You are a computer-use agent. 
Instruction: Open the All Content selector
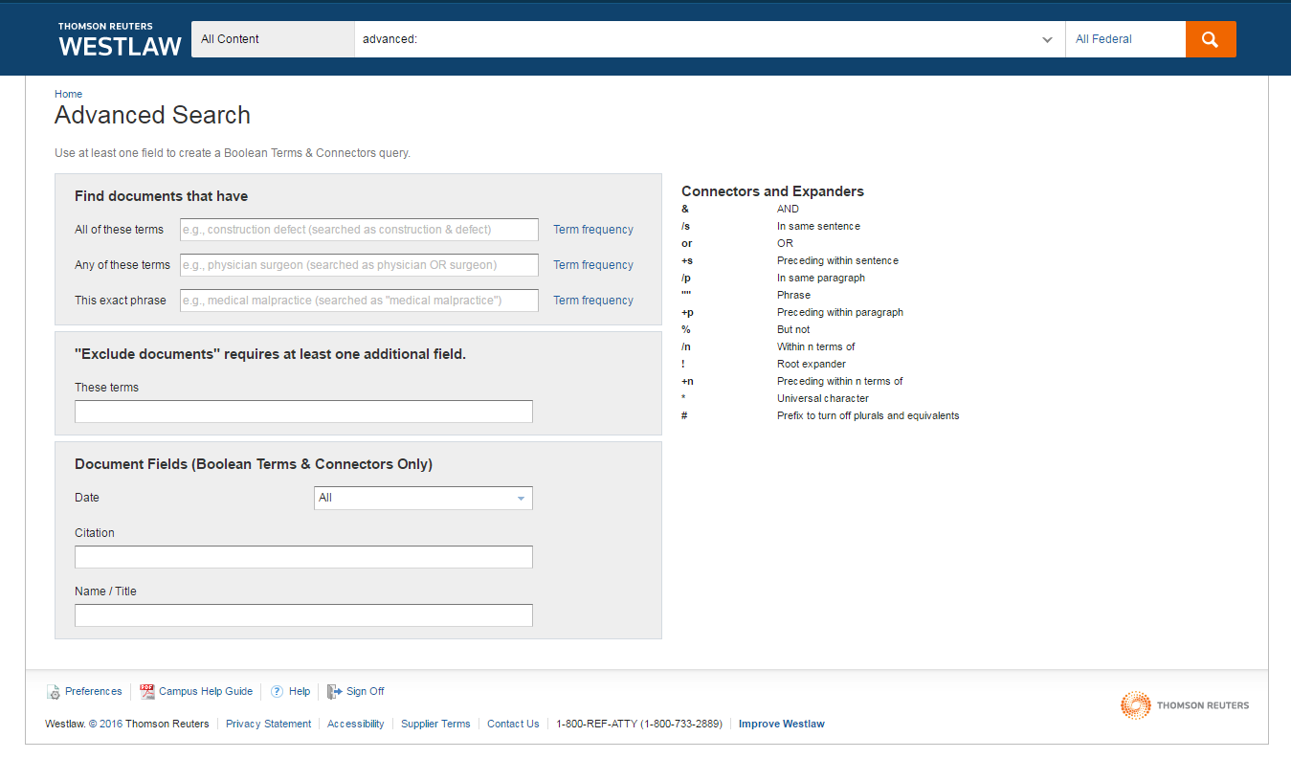(x=273, y=39)
